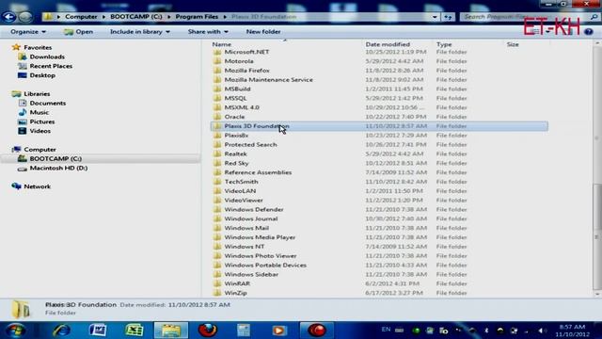Select the MSXML 4.0 folder
The width and height of the screenshot is (602, 339).
242,107
